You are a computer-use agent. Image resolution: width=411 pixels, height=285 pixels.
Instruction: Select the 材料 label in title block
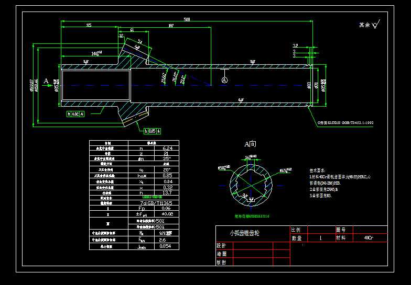[x=341, y=237]
